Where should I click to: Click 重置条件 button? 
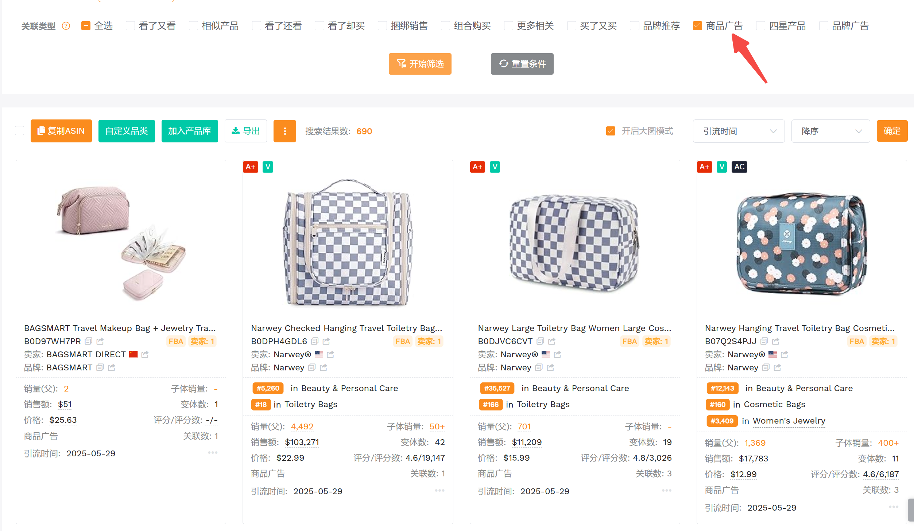click(x=522, y=64)
